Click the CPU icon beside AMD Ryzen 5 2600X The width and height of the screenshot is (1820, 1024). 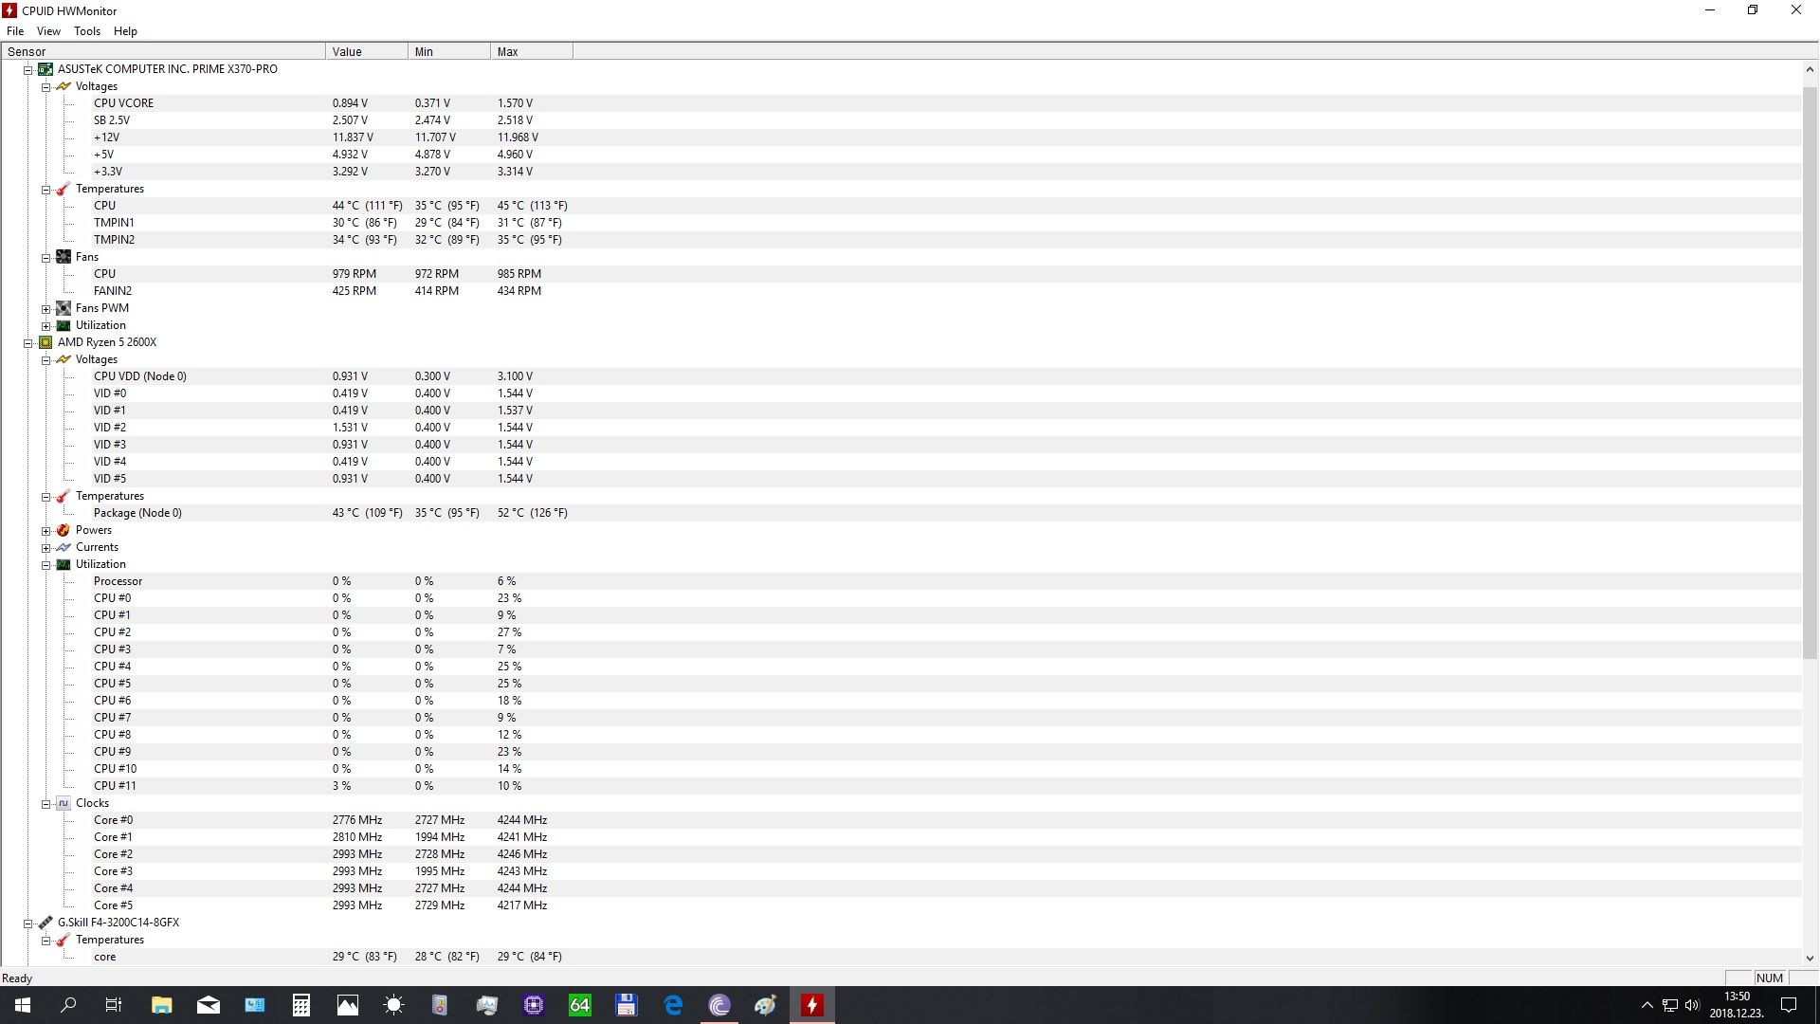tap(45, 342)
